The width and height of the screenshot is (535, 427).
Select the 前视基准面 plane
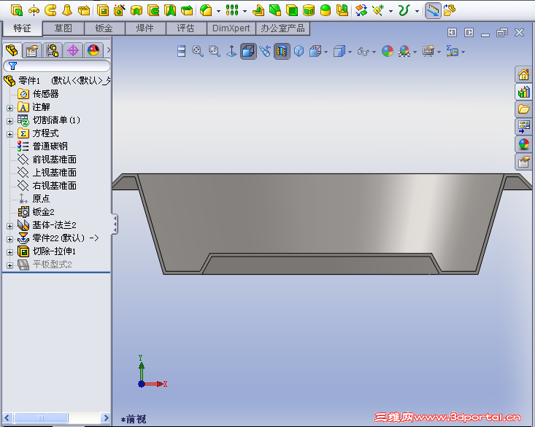(x=47, y=160)
